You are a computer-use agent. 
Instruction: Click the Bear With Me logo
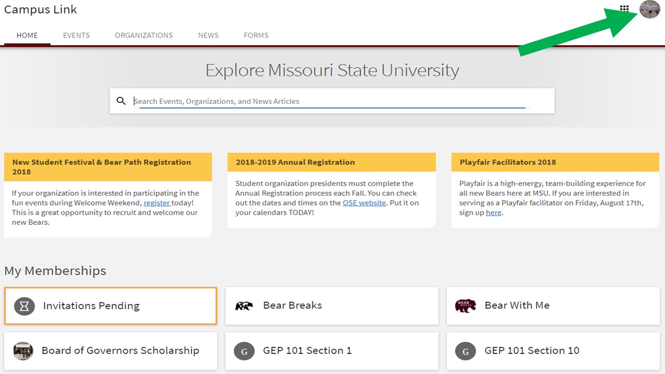click(465, 306)
